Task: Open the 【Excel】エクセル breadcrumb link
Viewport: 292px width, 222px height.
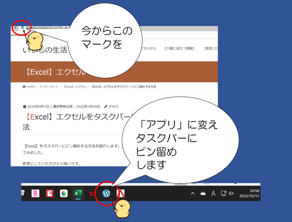Action: (74, 87)
